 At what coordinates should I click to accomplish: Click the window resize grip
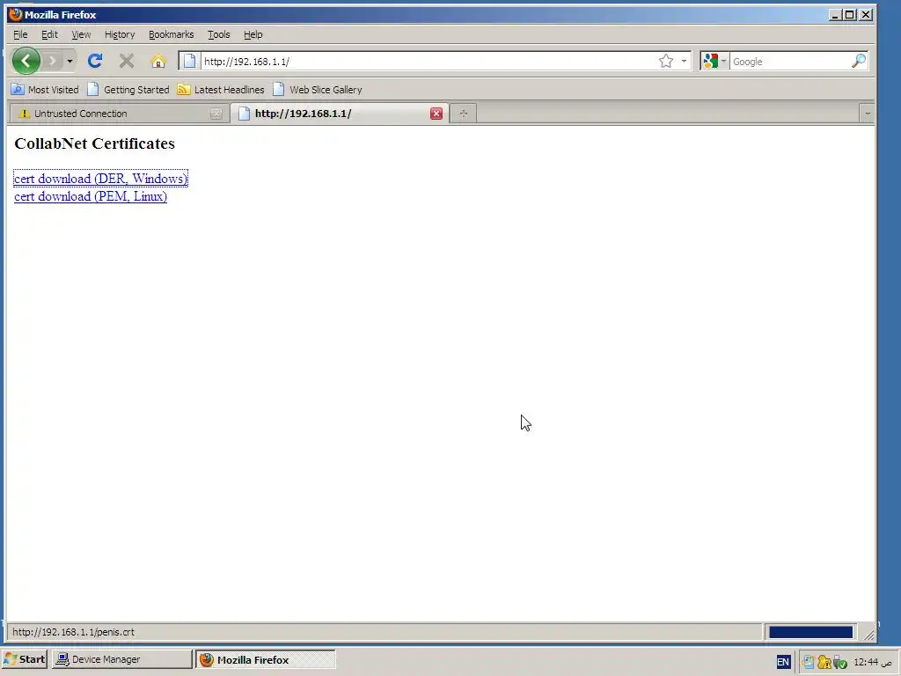[x=868, y=634]
